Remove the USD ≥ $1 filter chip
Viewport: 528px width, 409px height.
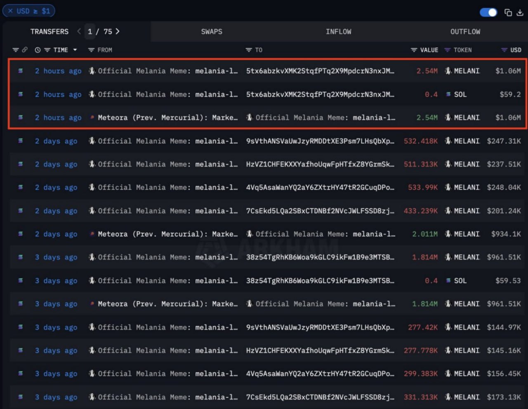point(10,11)
